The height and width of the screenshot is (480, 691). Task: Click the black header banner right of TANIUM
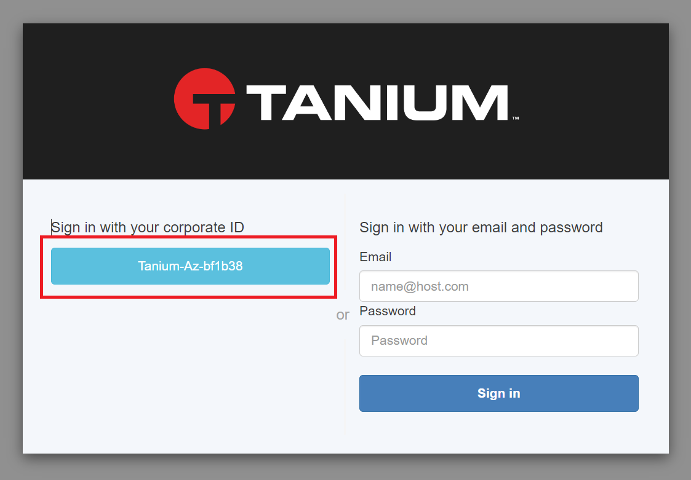tap(597, 101)
